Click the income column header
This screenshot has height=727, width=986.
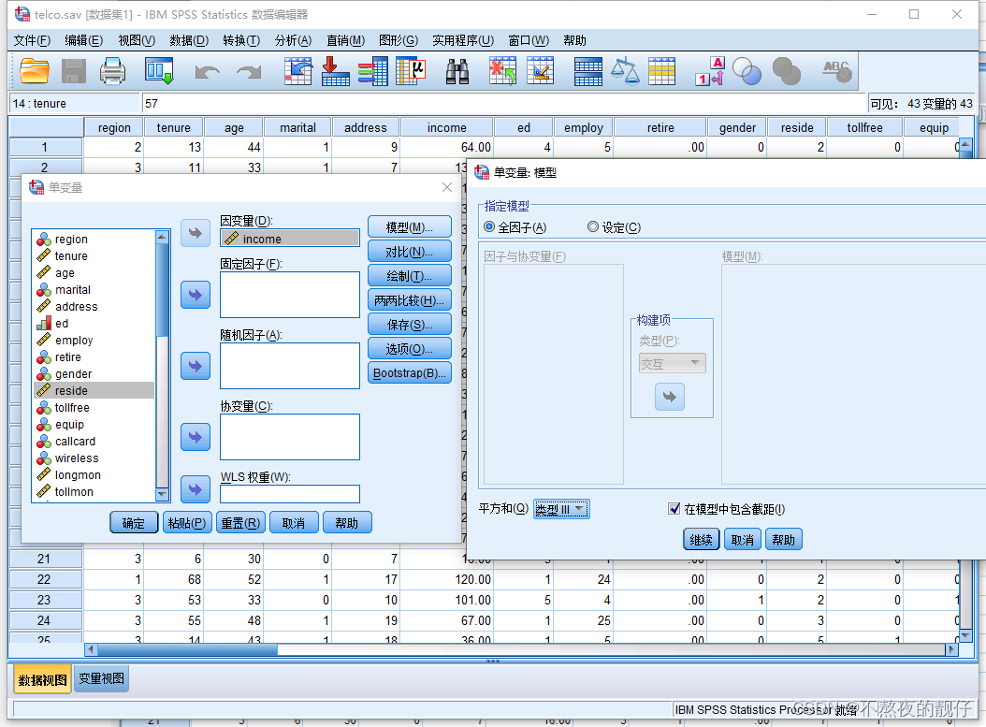click(446, 127)
